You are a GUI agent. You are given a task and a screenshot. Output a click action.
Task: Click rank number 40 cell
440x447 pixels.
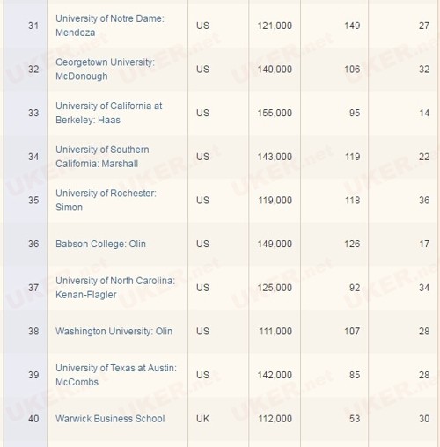[26, 419]
